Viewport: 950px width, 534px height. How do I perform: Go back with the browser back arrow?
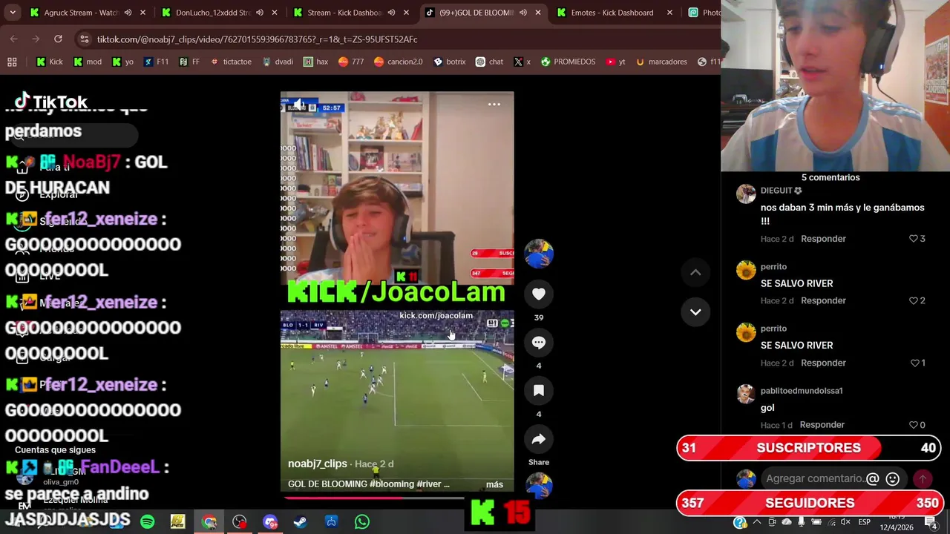pos(14,39)
